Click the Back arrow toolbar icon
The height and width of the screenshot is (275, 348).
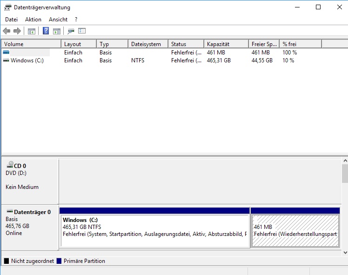point(7,31)
